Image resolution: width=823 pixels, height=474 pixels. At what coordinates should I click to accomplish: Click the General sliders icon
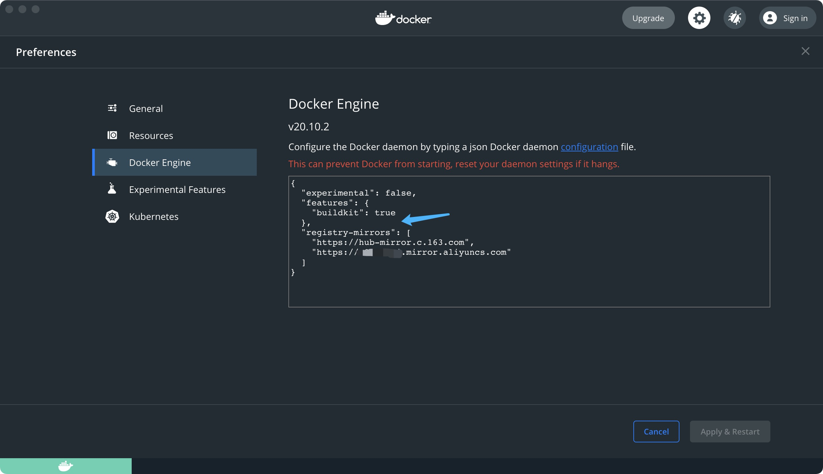[x=112, y=108]
